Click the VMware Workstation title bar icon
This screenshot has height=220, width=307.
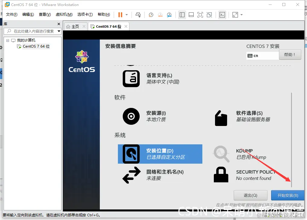[7, 5]
